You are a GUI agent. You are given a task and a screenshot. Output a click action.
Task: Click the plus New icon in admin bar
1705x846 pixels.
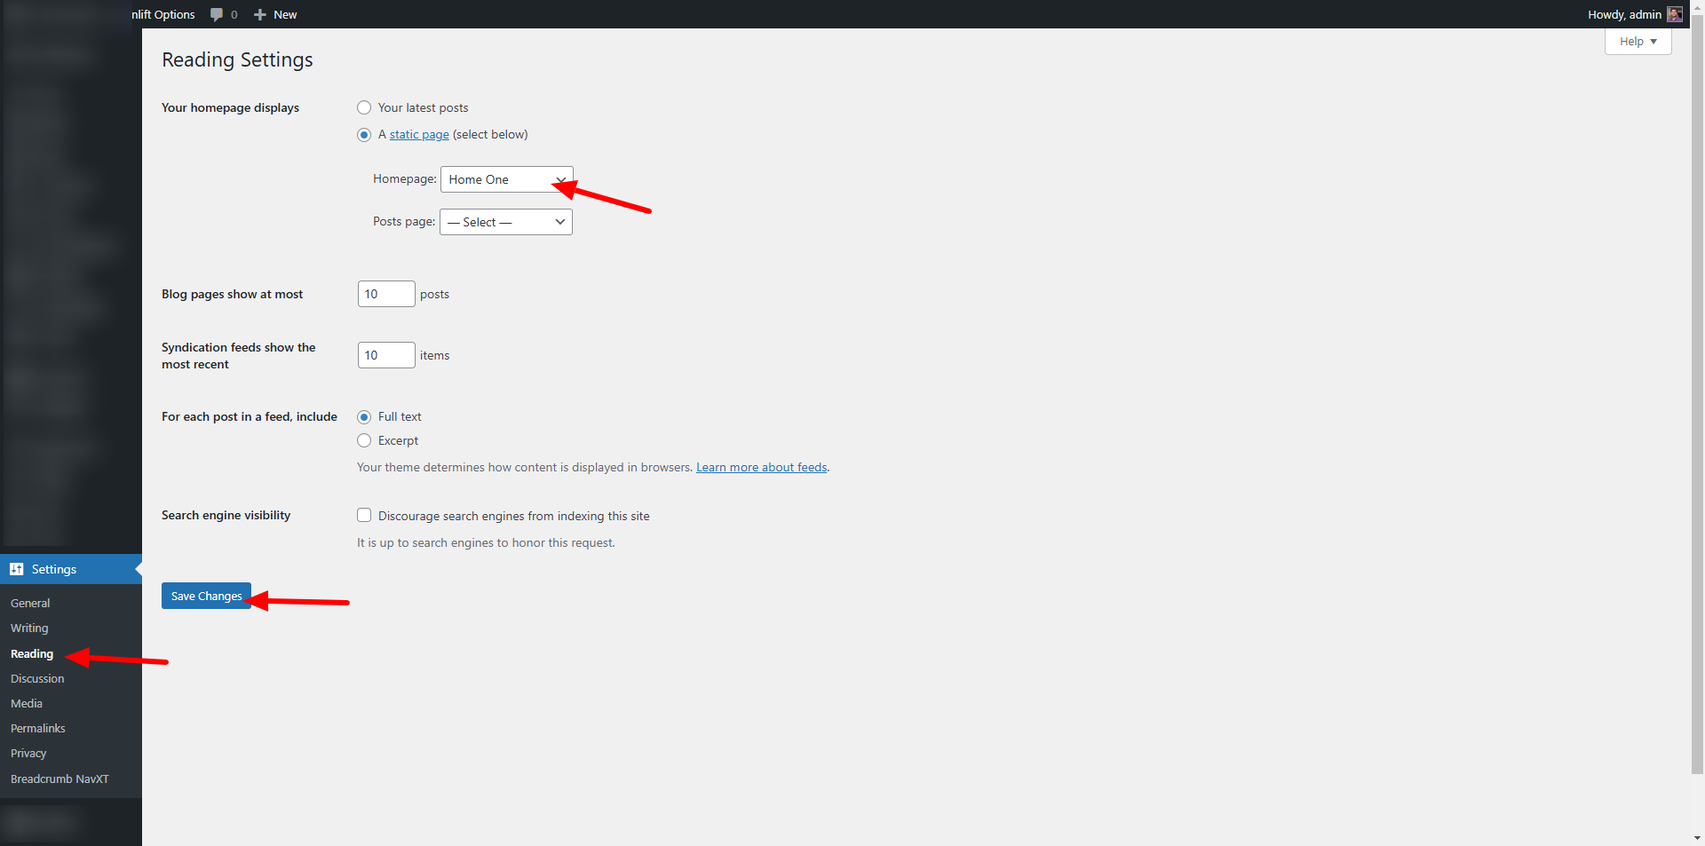pyautogui.click(x=260, y=14)
